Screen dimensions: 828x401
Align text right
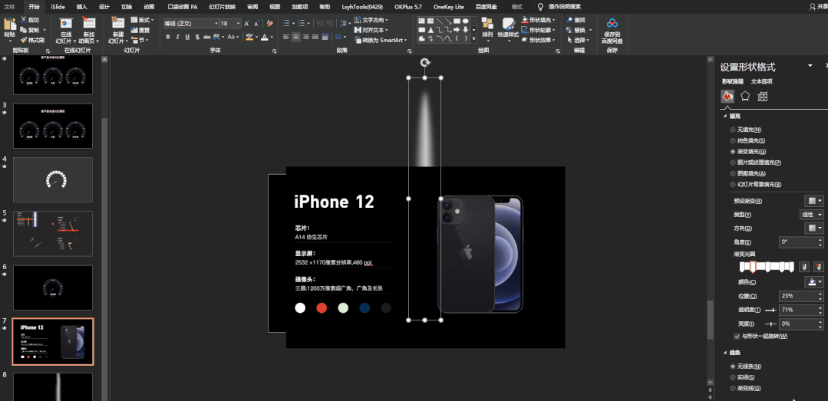[305, 37]
